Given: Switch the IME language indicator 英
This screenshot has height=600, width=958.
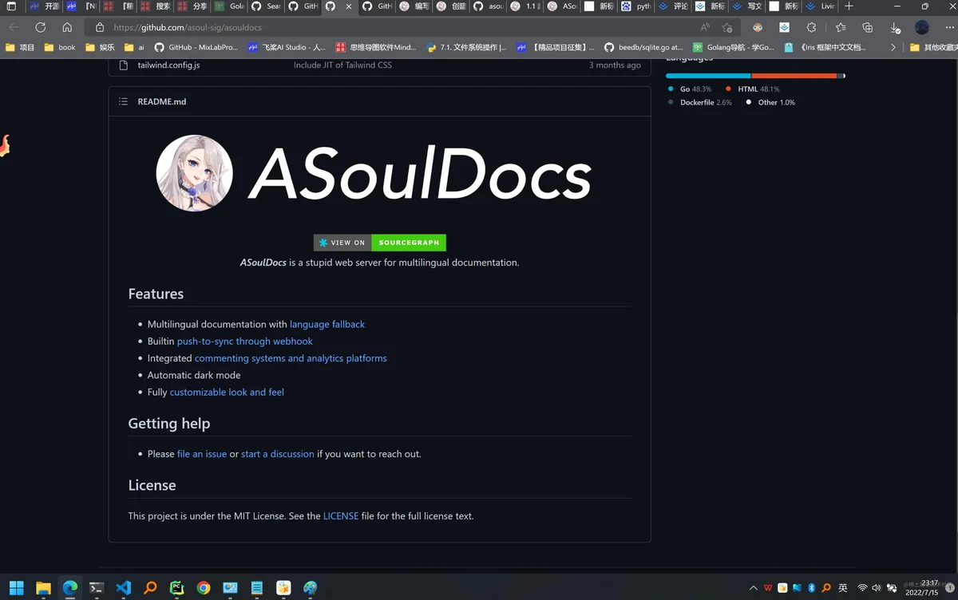Looking at the screenshot, I should pos(843,588).
